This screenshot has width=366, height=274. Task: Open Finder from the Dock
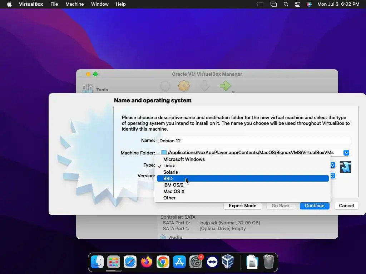[x=97, y=262]
